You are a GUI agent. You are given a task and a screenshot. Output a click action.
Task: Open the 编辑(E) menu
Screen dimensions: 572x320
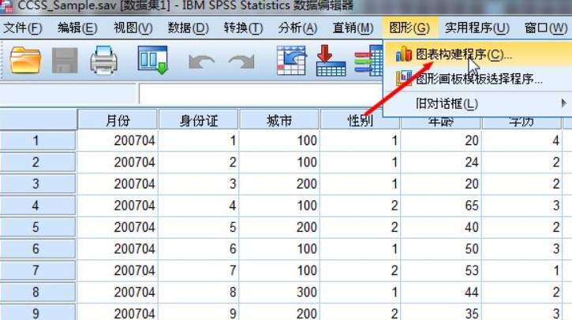pyautogui.click(x=77, y=28)
